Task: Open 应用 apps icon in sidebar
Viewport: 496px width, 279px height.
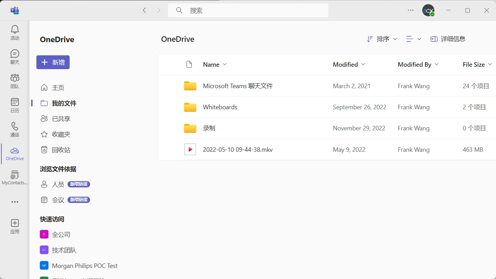Action: (x=15, y=226)
